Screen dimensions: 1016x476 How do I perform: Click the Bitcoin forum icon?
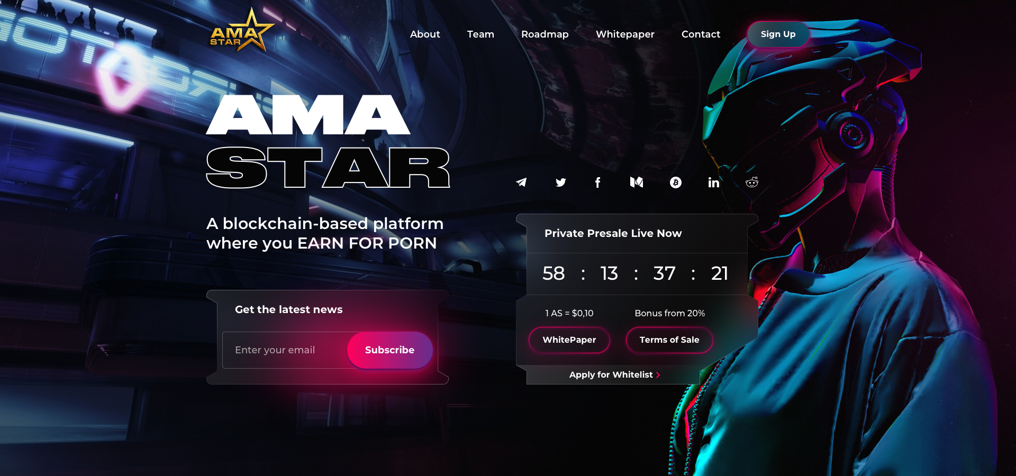pos(676,182)
